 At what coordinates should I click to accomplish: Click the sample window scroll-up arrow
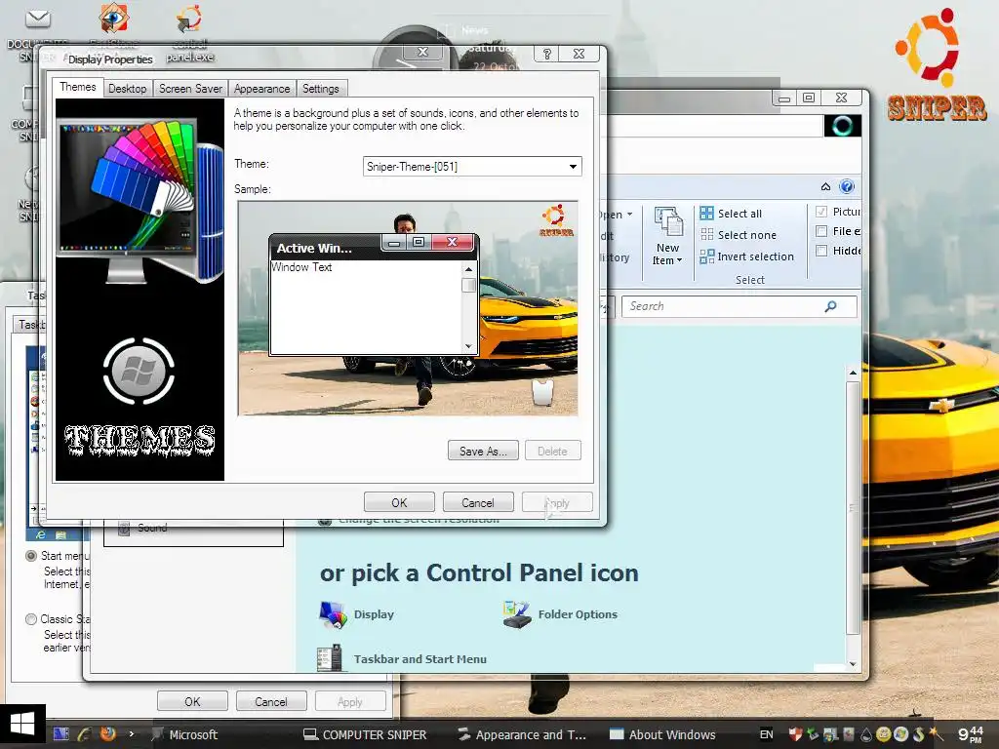click(x=469, y=269)
